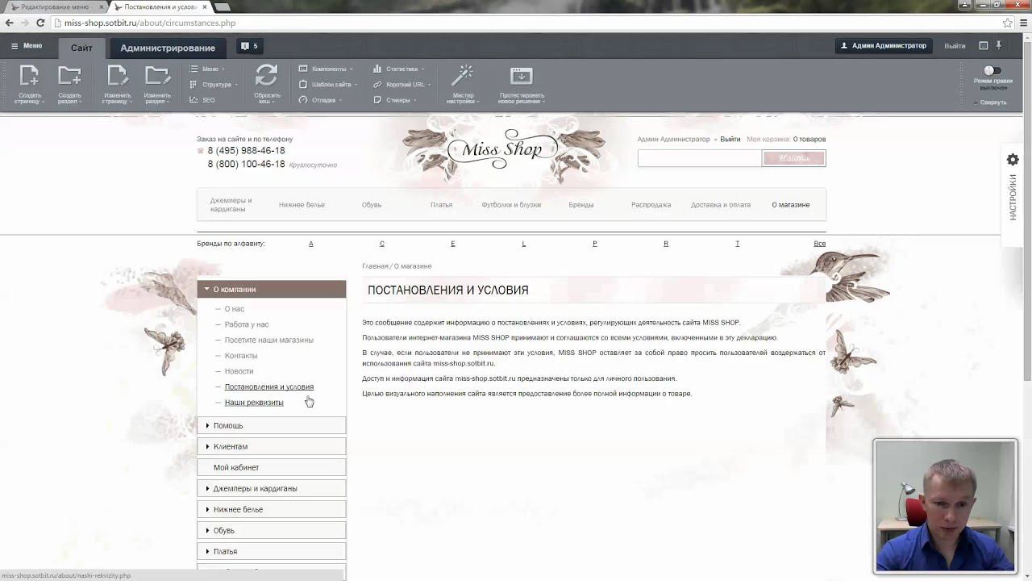
Task: Open the notifications badge showing 5
Action: click(x=249, y=47)
